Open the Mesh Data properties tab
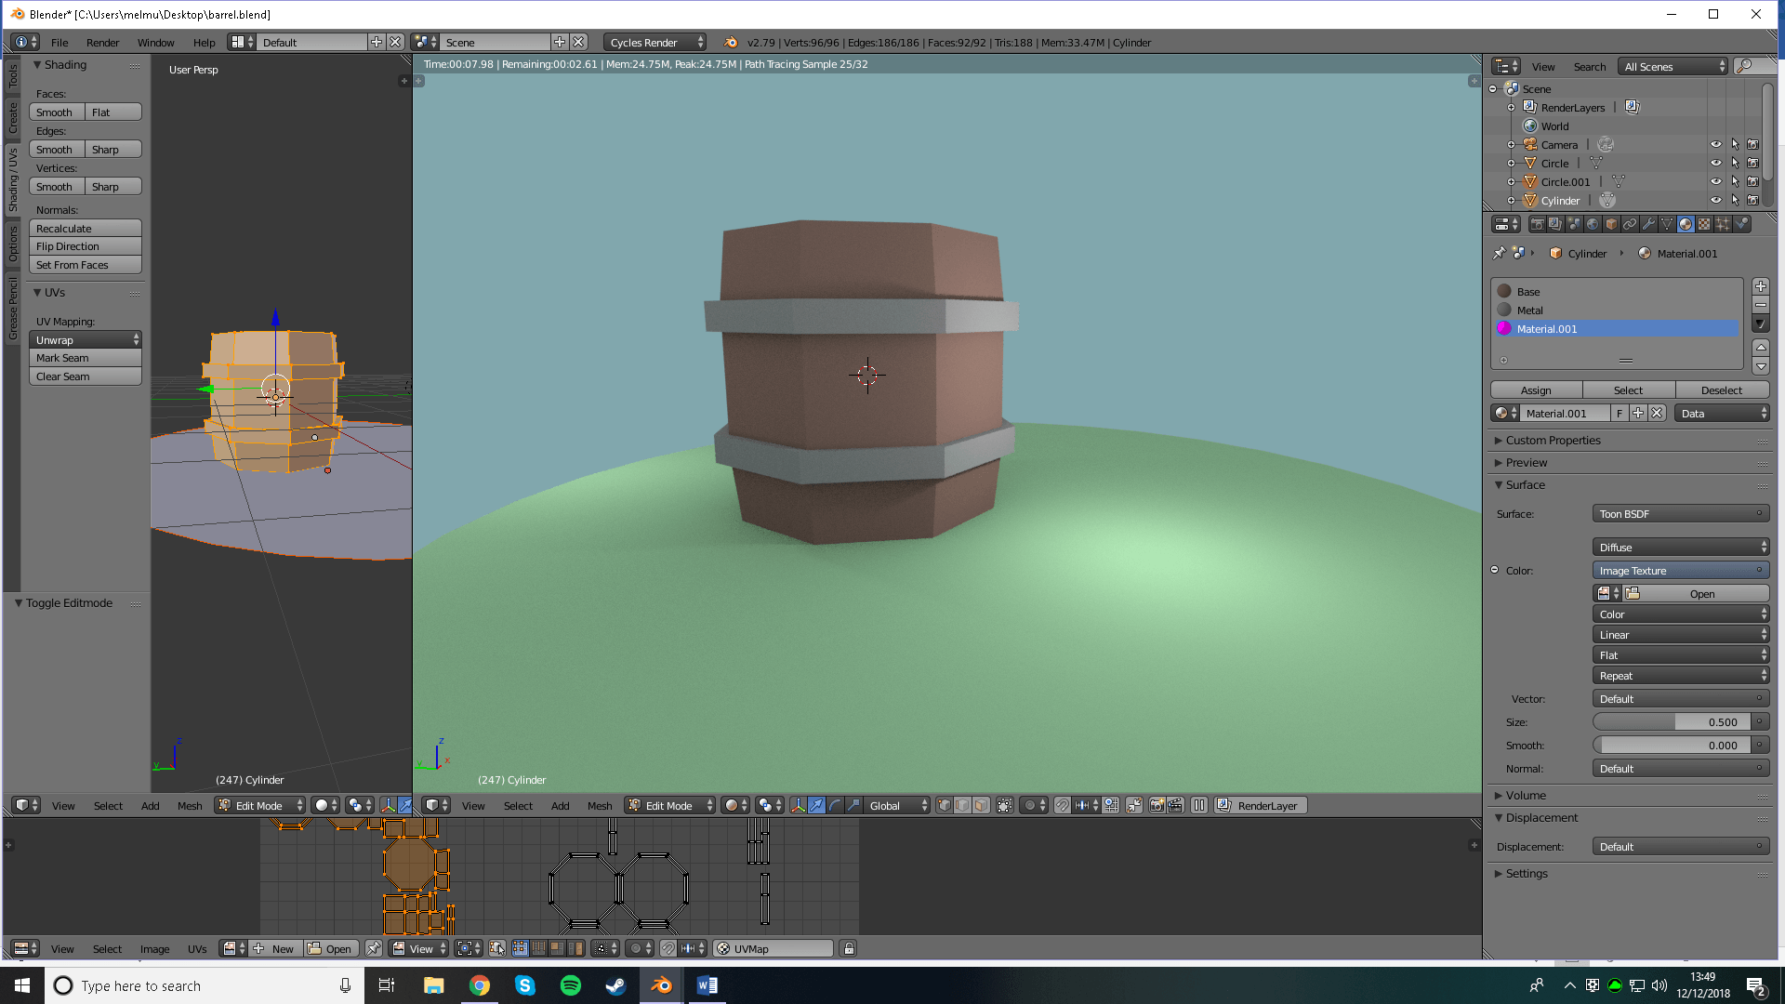The image size is (1785, 1004). [1667, 224]
